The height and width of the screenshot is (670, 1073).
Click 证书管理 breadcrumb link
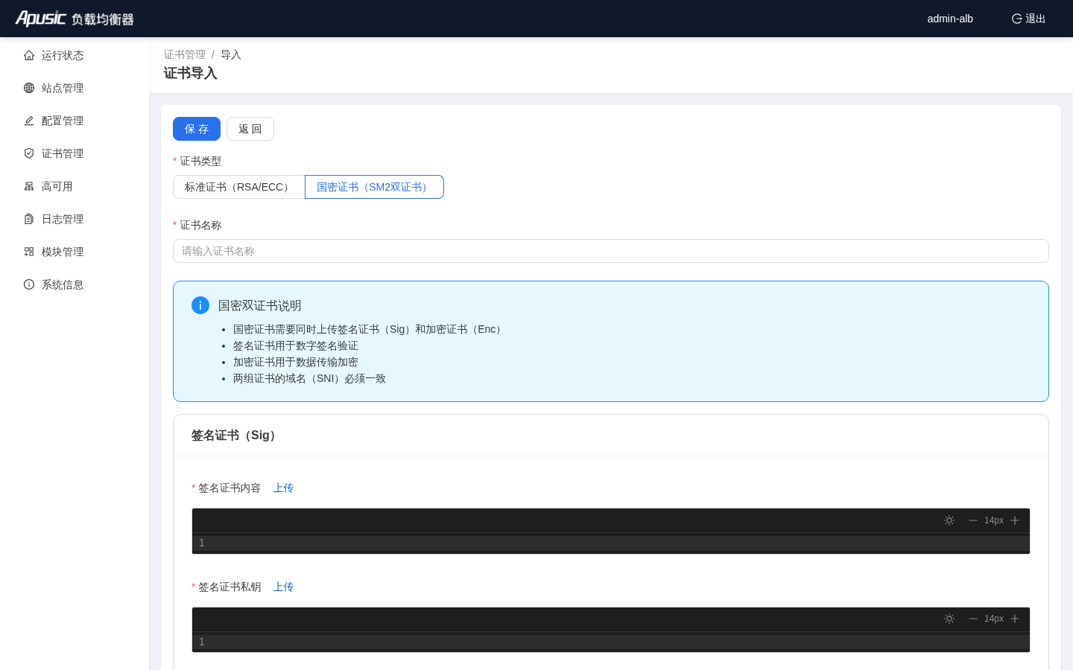[x=185, y=54]
